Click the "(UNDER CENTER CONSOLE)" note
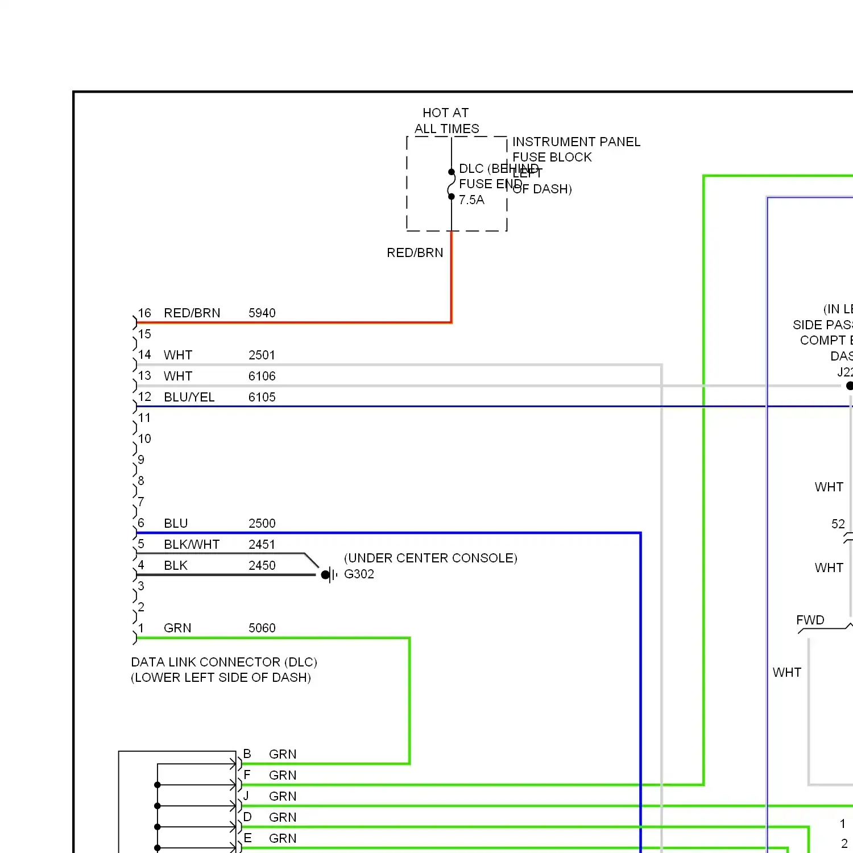The image size is (853, 853). point(430,558)
